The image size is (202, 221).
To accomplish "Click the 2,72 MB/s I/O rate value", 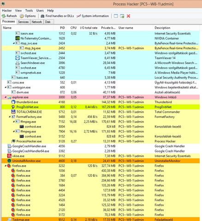I will coord(90,132).
